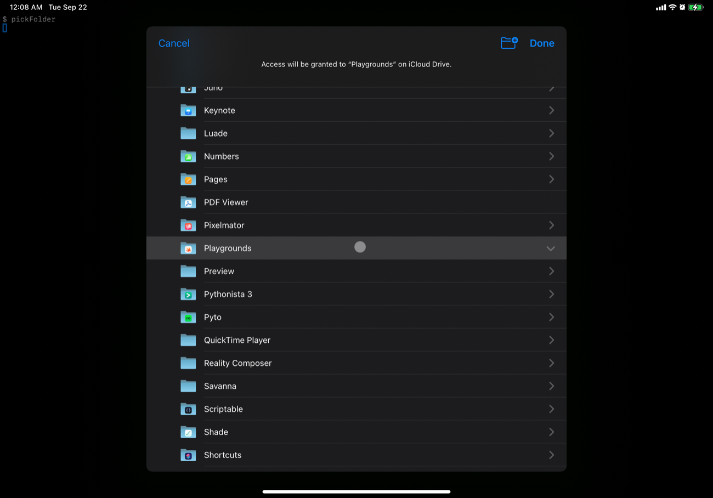
Task: Expand the Luade folder chevron
Action: click(x=551, y=133)
